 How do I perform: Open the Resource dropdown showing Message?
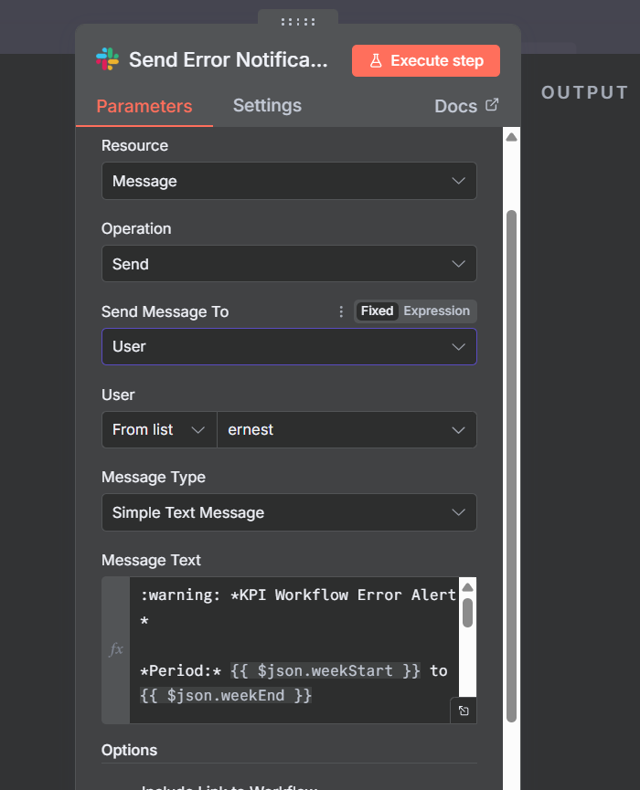tap(289, 181)
